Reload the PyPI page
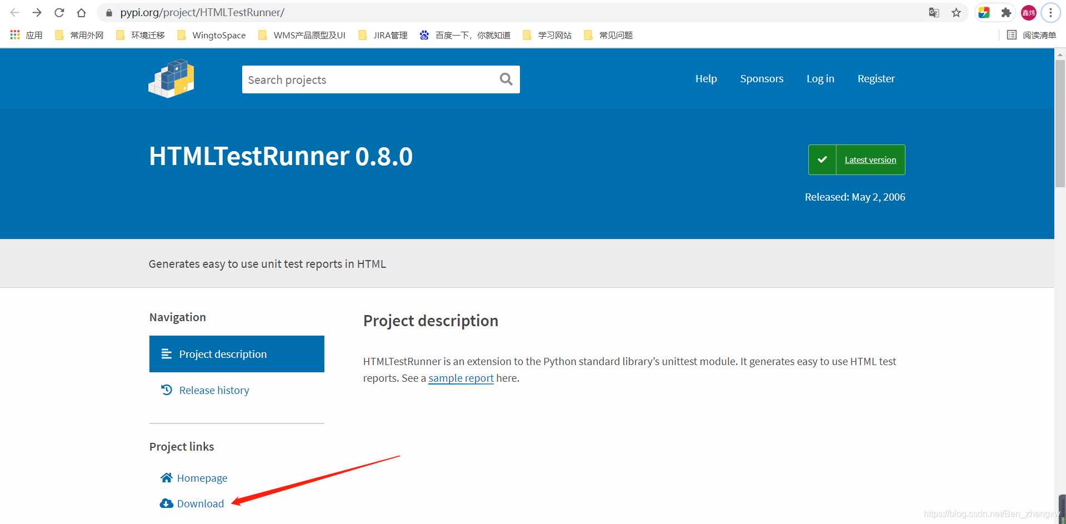Viewport: 1066px width, 524px height. pyautogui.click(x=59, y=12)
